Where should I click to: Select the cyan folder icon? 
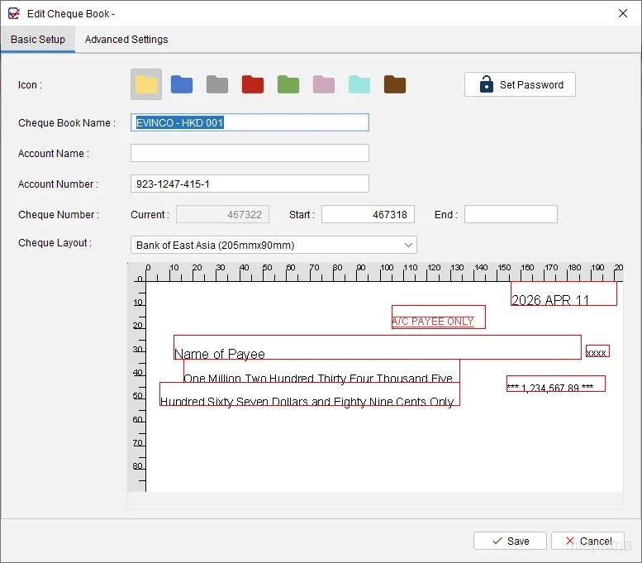pos(359,84)
